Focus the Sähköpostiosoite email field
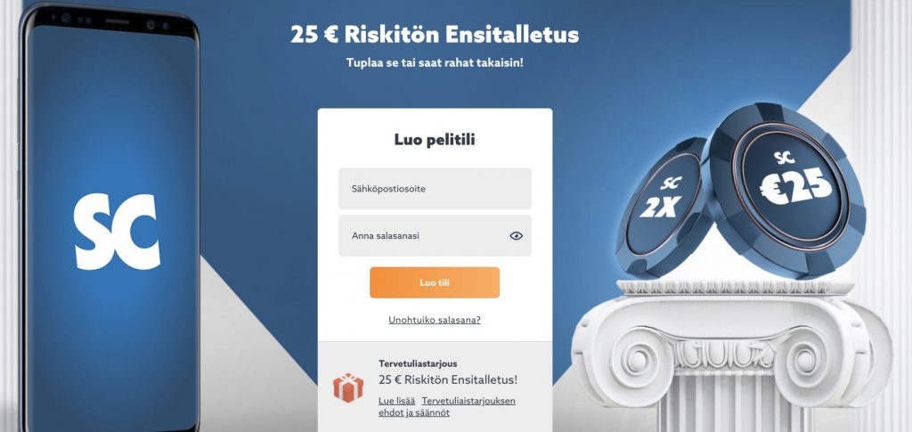 point(435,188)
